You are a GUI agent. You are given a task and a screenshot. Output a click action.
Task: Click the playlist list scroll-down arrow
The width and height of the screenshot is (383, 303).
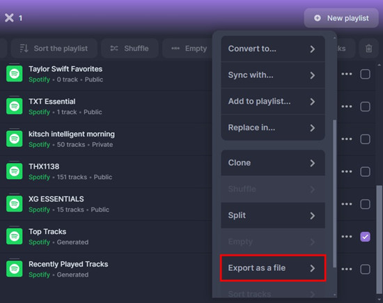379,300
